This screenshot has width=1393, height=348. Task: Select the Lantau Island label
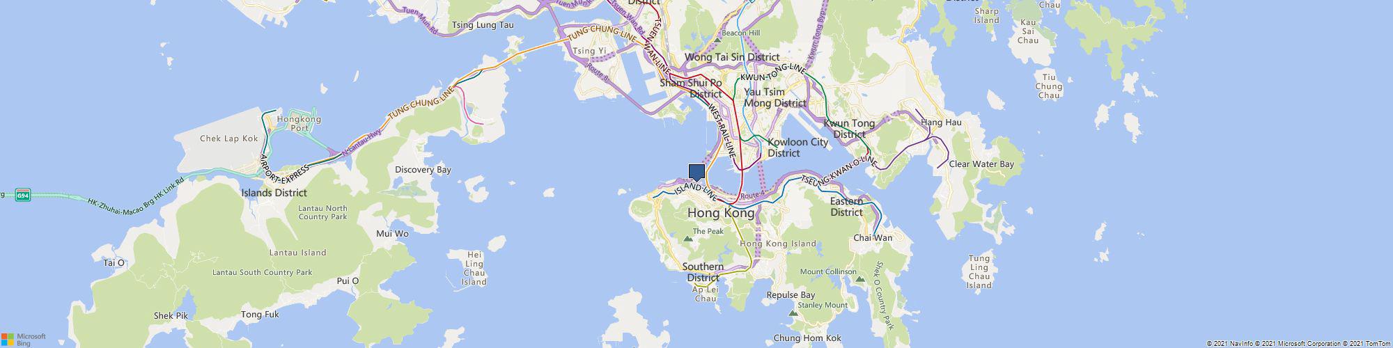(298, 253)
